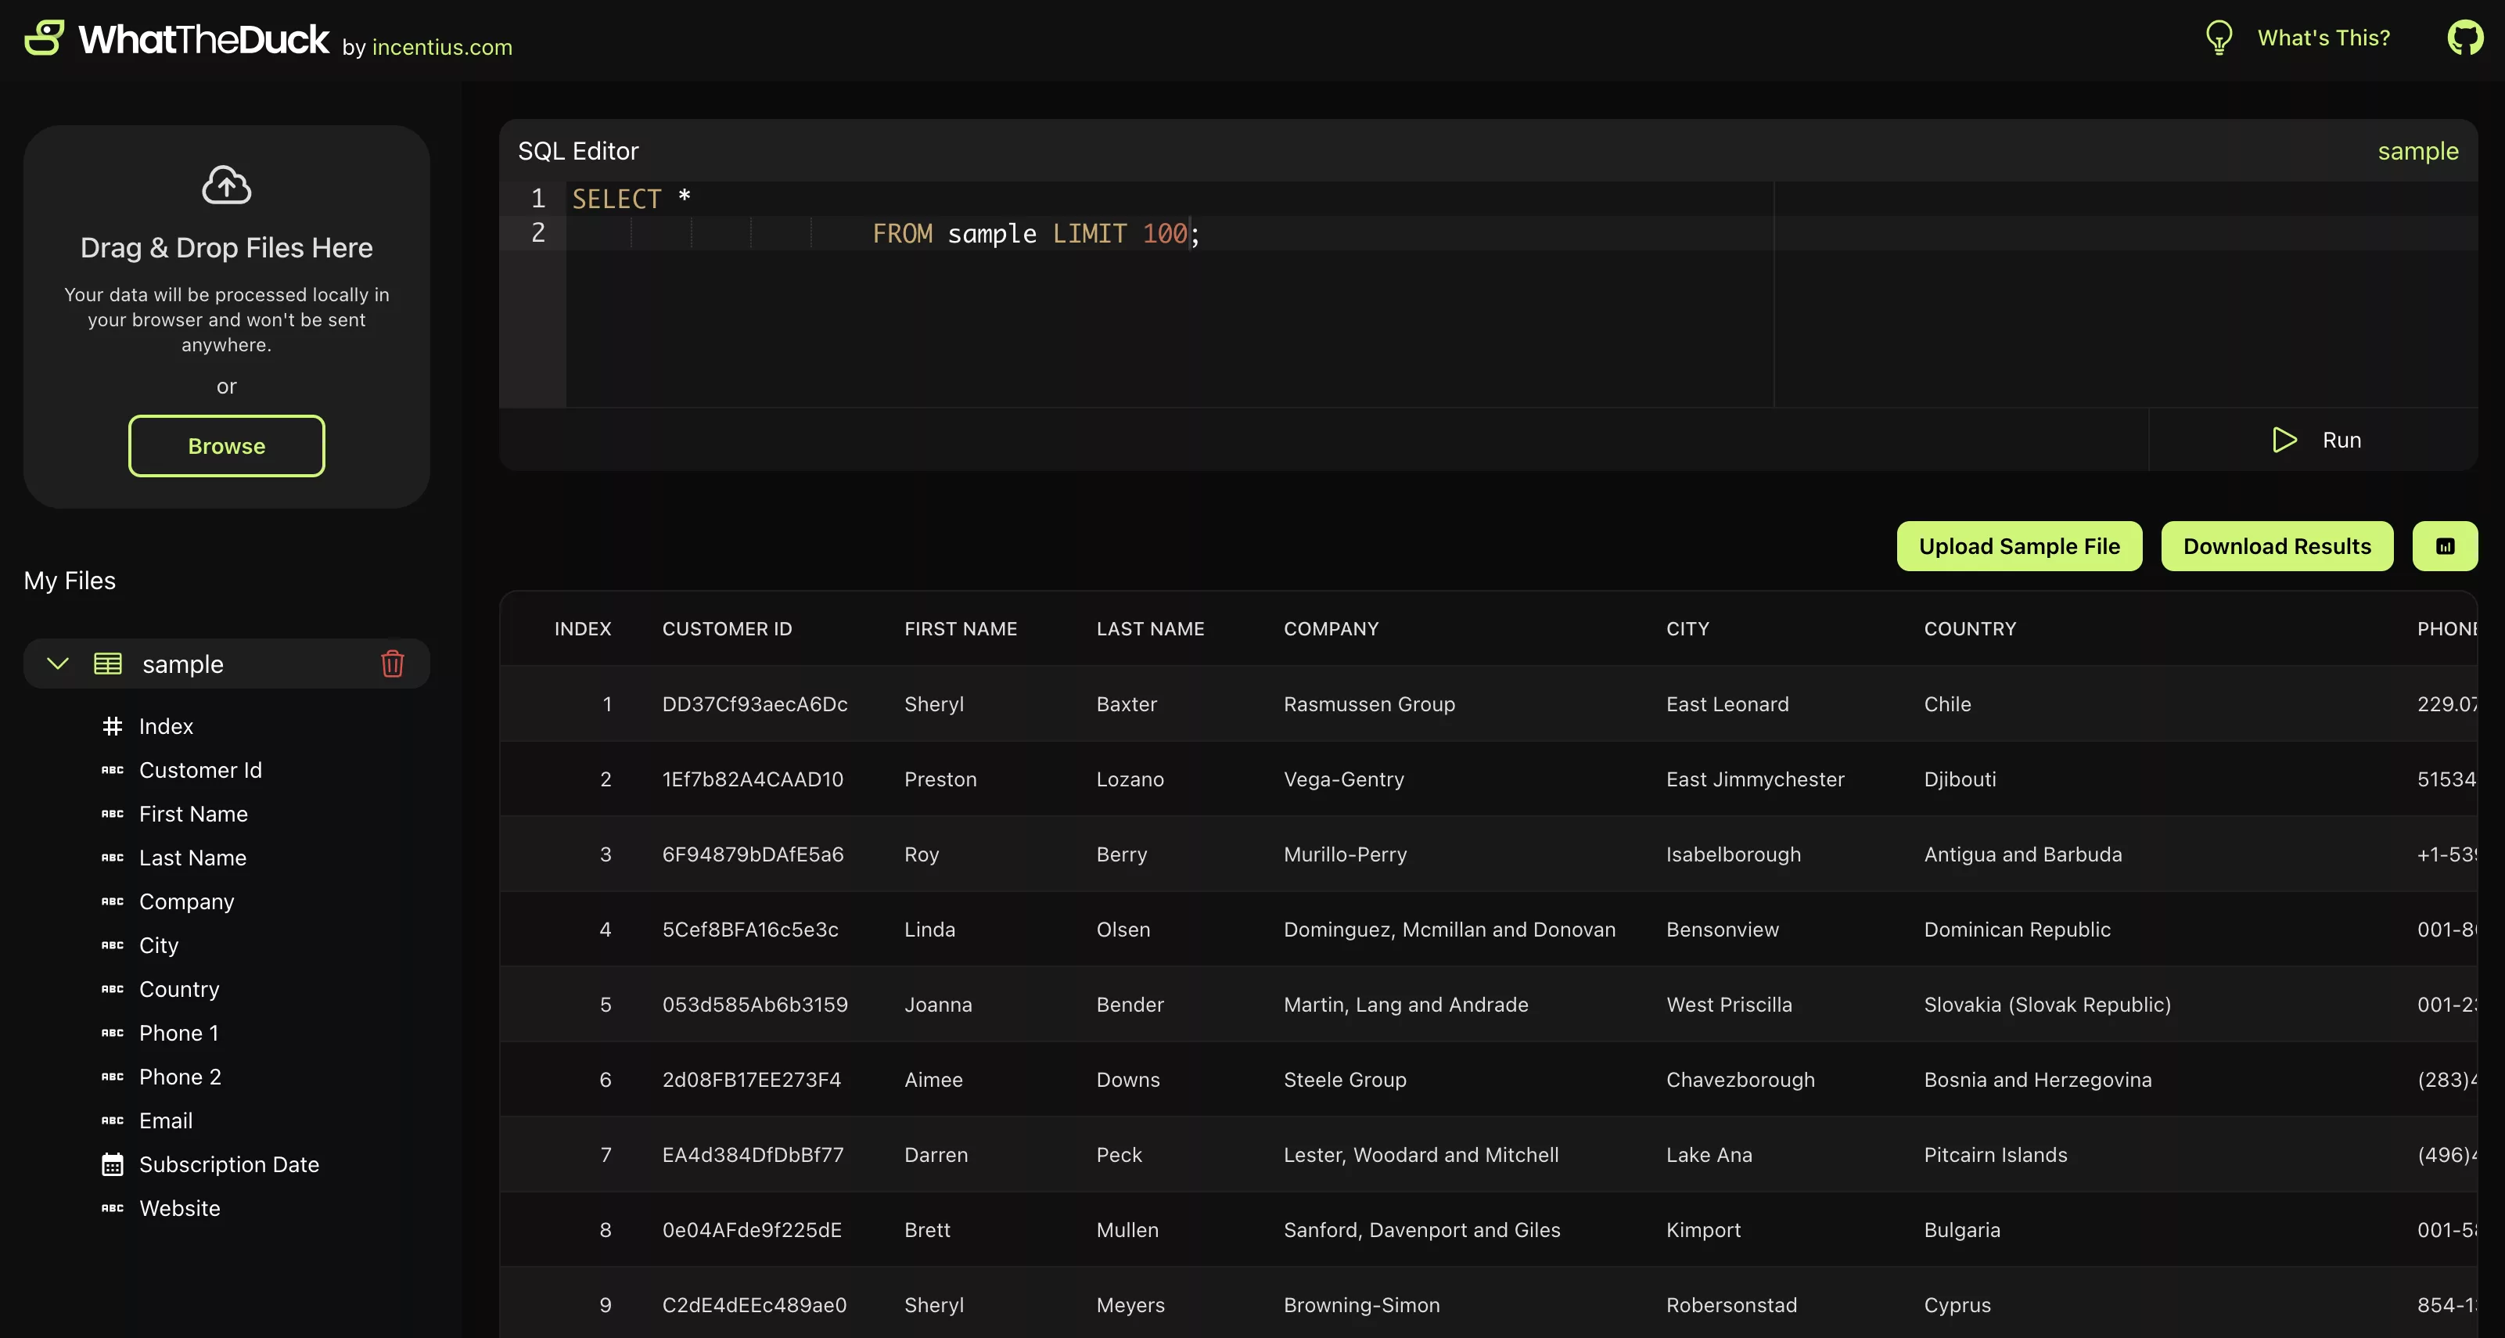Click the chart icon button beside Download Results
Image resolution: width=2505 pixels, height=1338 pixels.
pos(2445,546)
